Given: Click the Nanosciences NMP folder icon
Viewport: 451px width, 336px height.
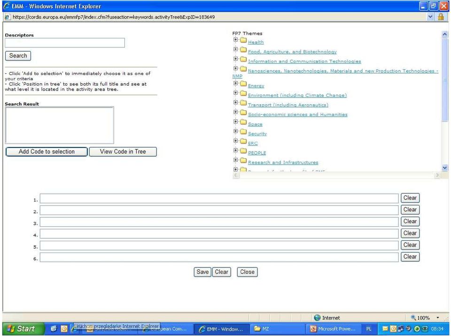Looking at the screenshot, I should [x=243, y=69].
